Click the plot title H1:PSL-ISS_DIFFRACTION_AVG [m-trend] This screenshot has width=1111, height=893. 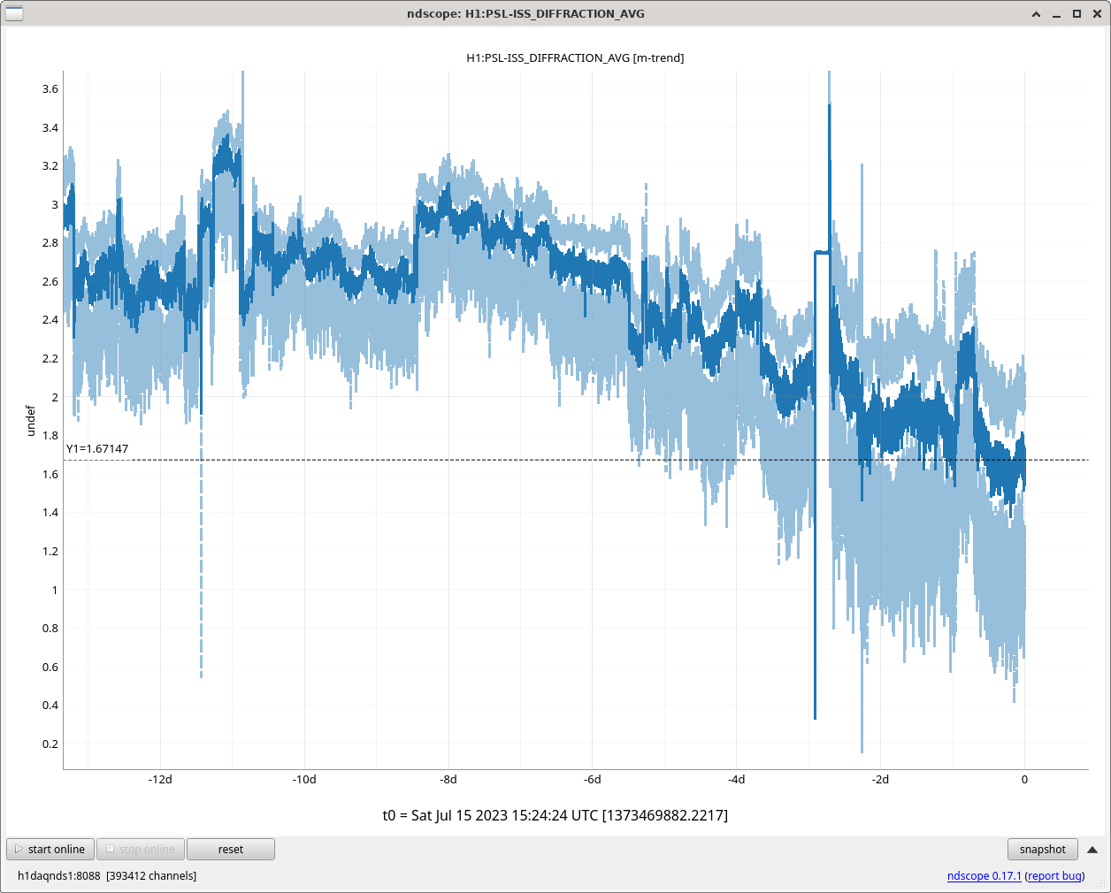click(x=575, y=58)
